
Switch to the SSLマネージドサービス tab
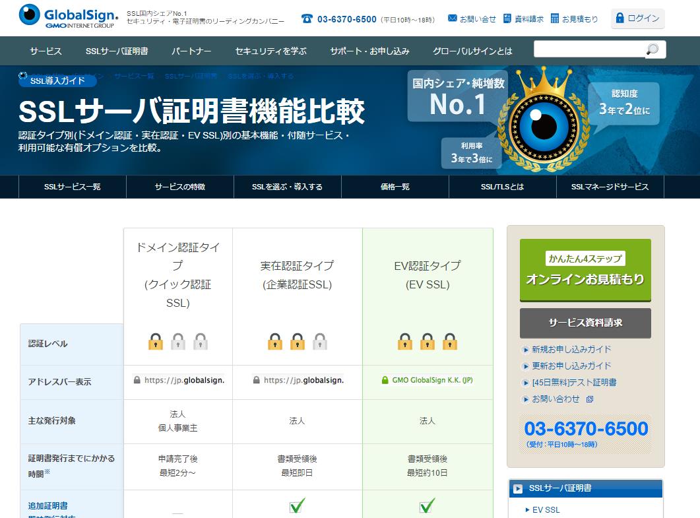pyautogui.click(x=610, y=187)
